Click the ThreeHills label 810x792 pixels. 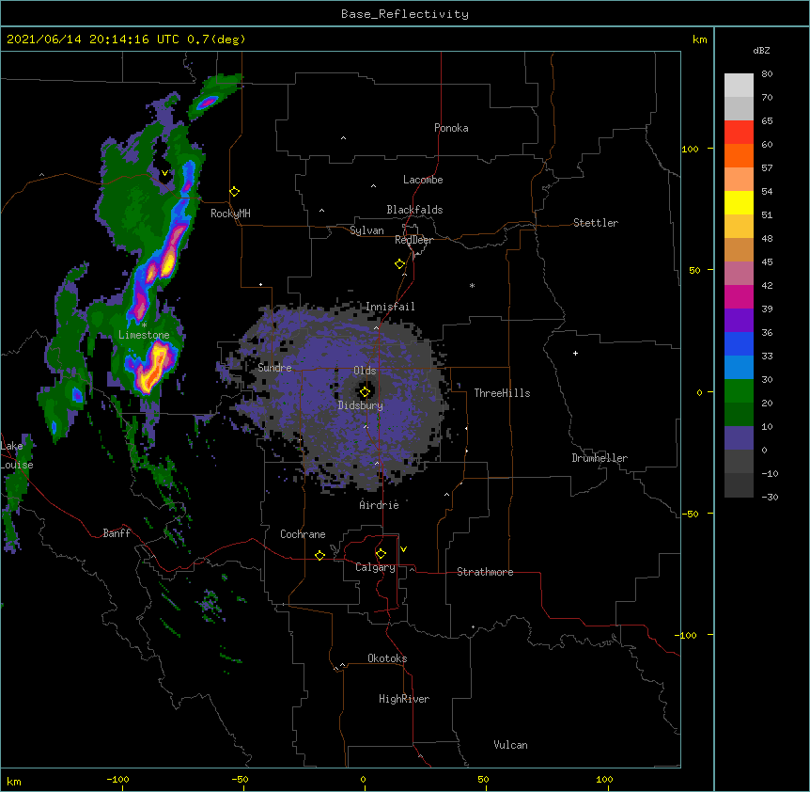pyautogui.click(x=502, y=393)
